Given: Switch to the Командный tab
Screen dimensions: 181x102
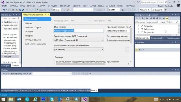Looking at the screenshot, I should point(157,38).
